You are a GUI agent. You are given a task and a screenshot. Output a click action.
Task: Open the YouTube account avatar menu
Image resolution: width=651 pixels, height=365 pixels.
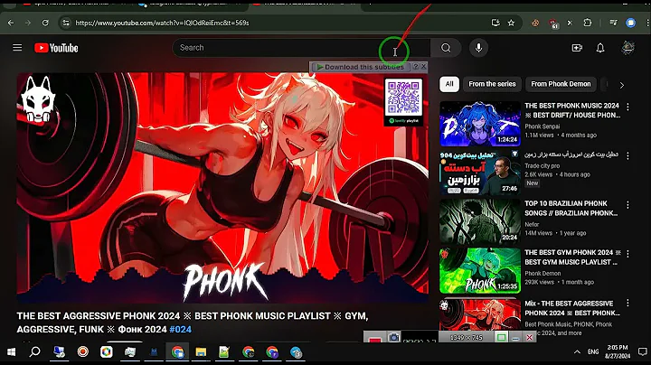pos(627,48)
